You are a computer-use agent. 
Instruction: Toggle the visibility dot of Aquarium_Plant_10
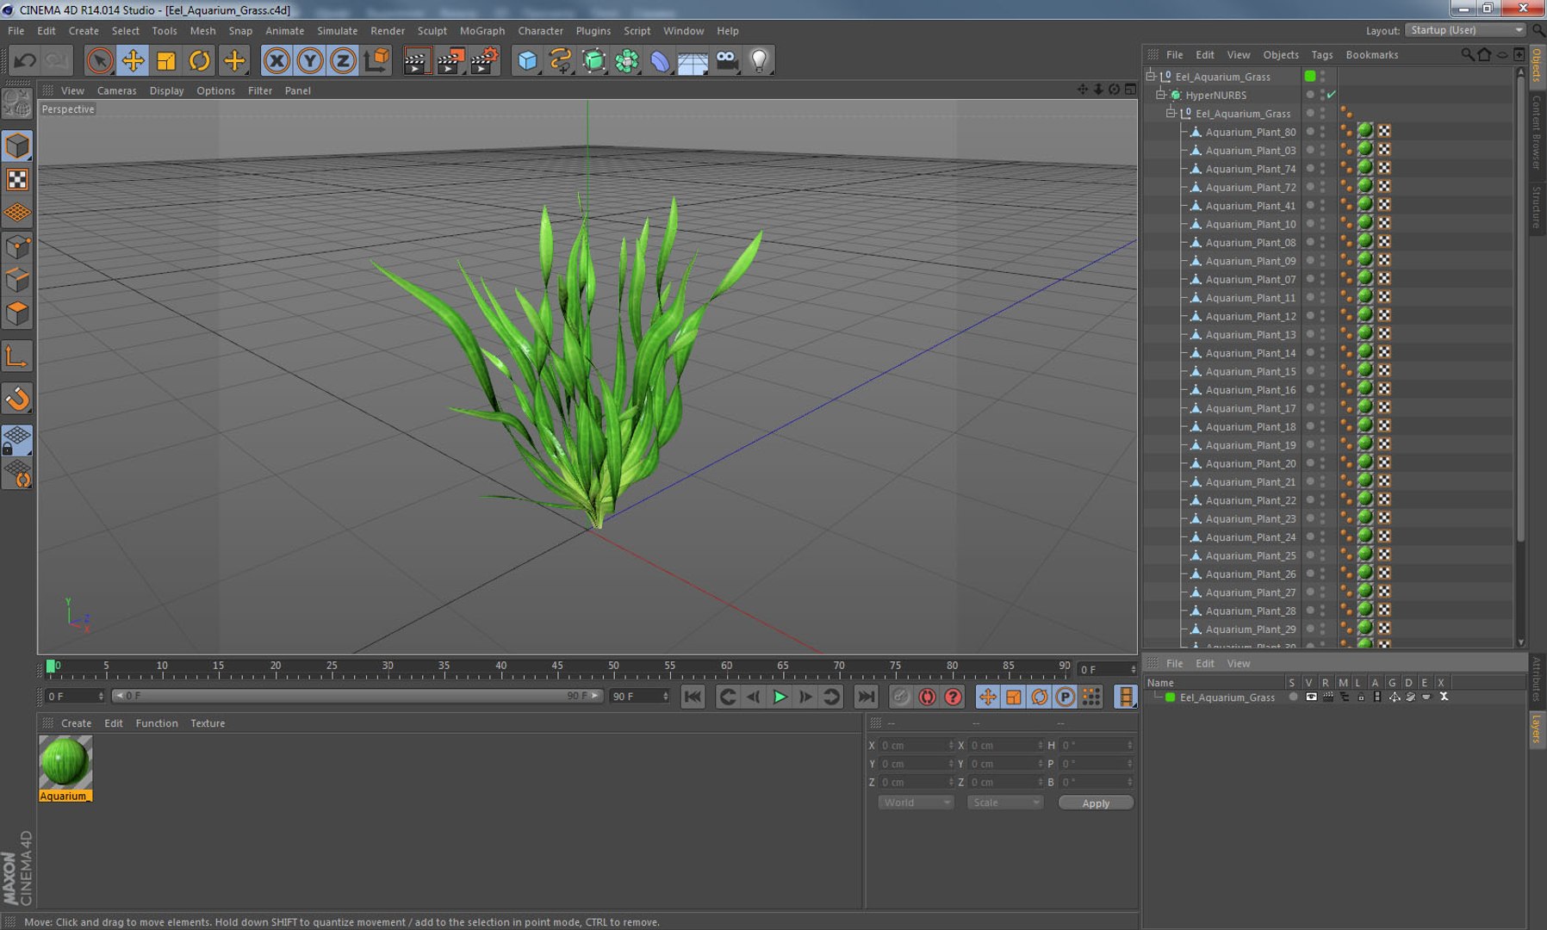[x=1310, y=223]
